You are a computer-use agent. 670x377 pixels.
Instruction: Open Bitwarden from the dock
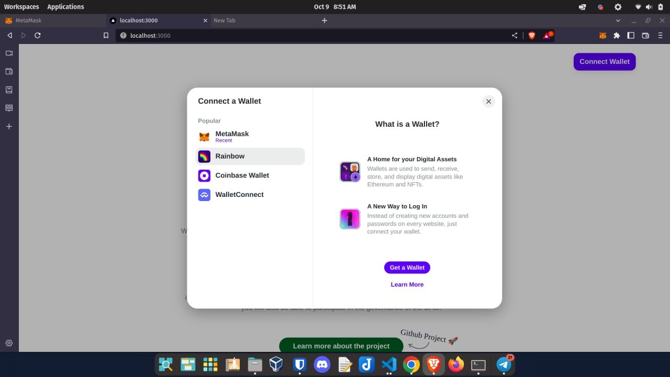point(299,364)
